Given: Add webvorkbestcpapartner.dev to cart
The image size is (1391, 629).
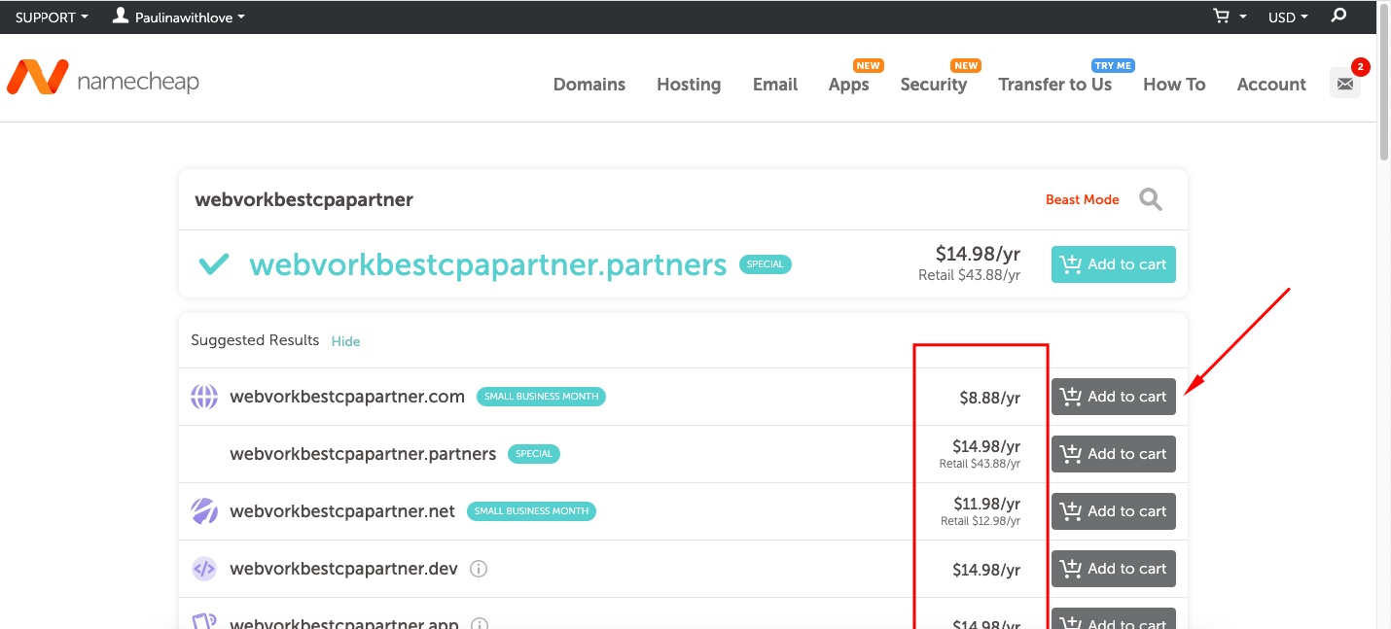Looking at the screenshot, I should (x=1114, y=569).
